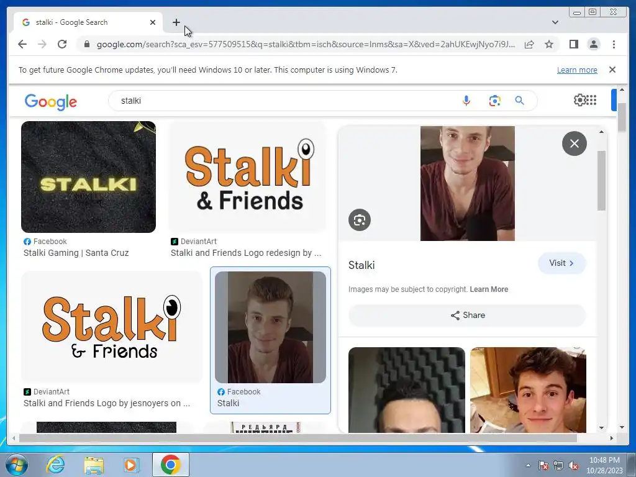The width and height of the screenshot is (636, 477).
Task: Click the preview panel scrollbar thumb
Action: (x=601, y=181)
